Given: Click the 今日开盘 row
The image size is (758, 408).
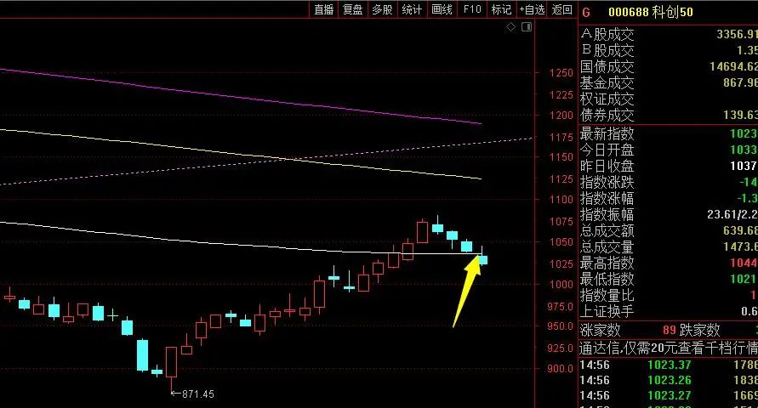Looking at the screenshot, I should pyautogui.click(x=669, y=150).
